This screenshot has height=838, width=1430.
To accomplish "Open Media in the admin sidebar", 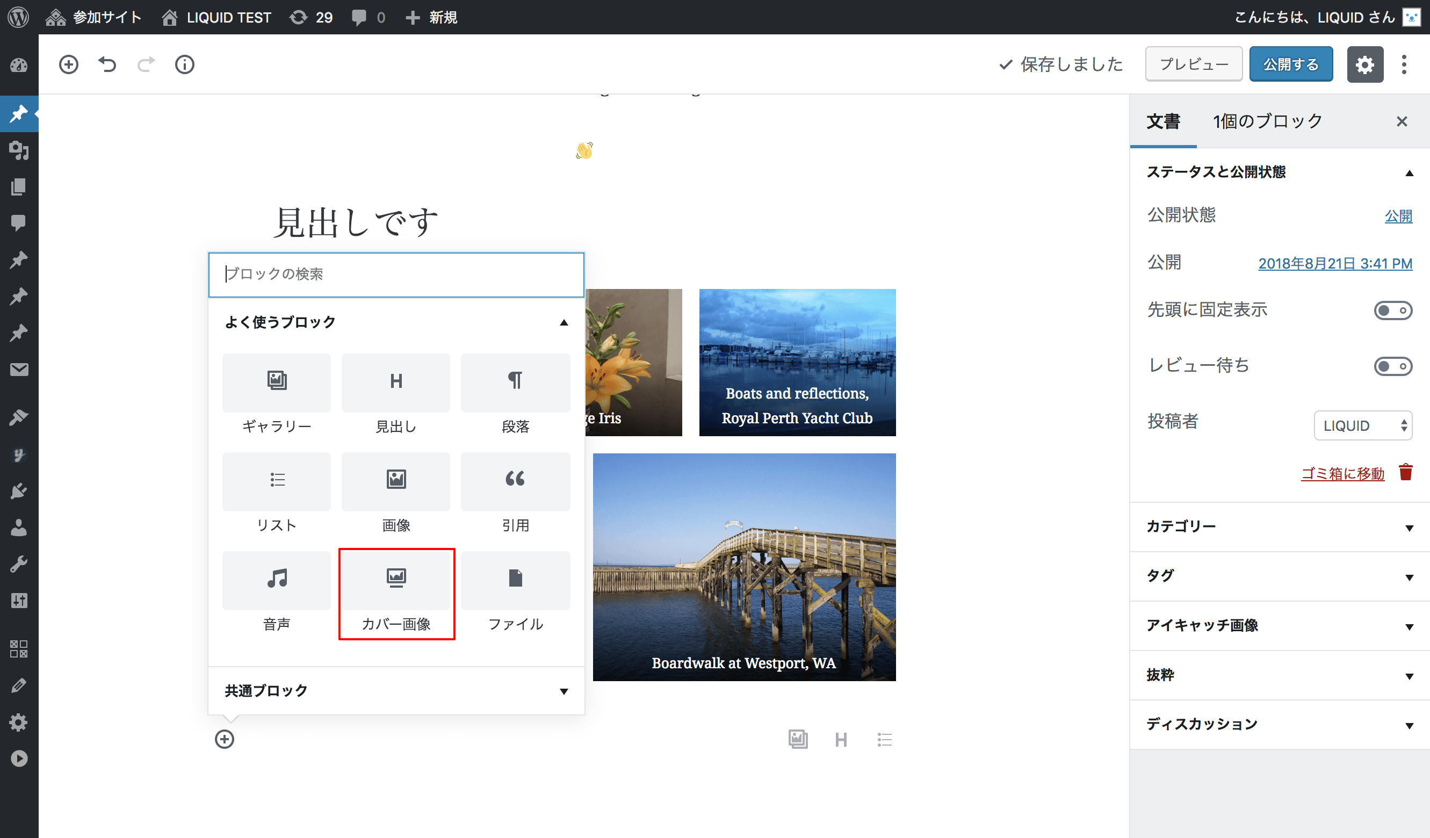I will (19, 150).
